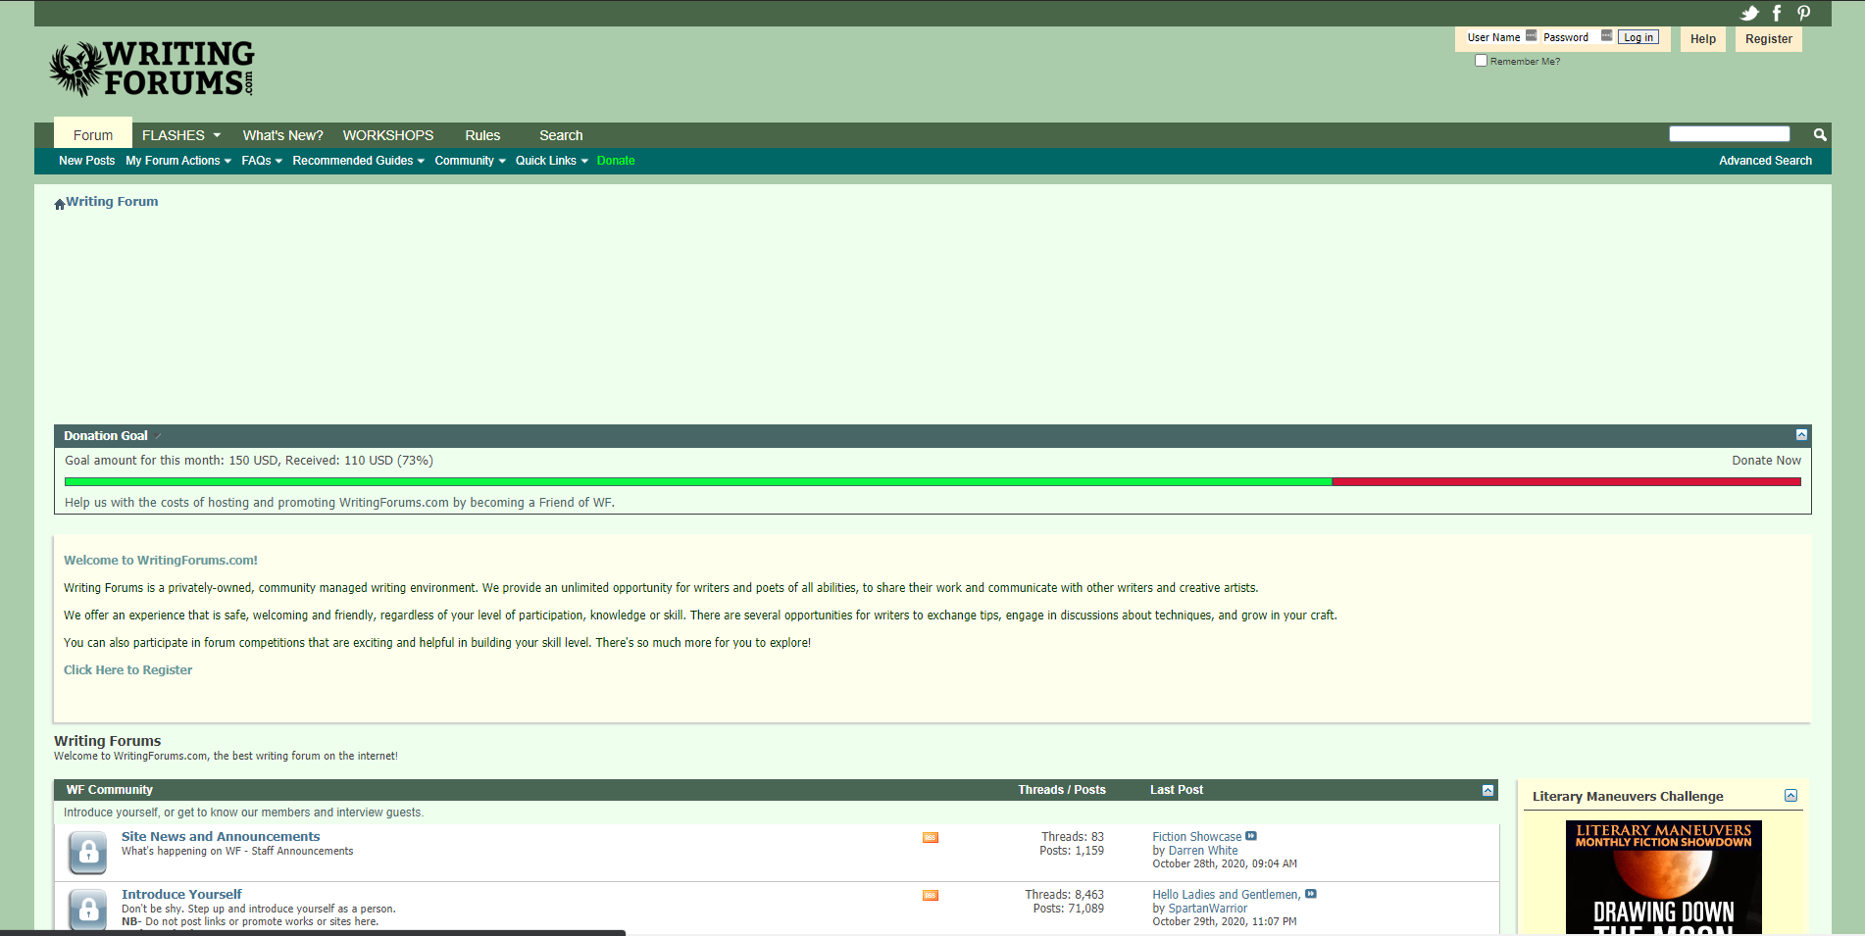The height and width of the screenshot is (936, 1865).
Task: Click the green Donate link
Action: pyautogui.click(x=616, y=161)
